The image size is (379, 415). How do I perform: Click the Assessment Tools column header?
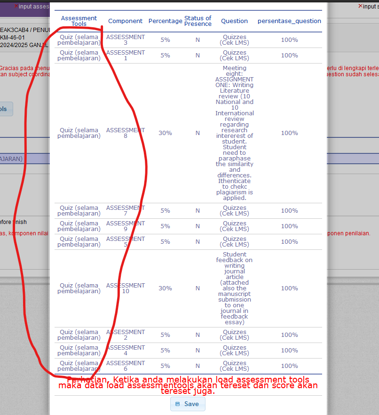pos(79,21)
